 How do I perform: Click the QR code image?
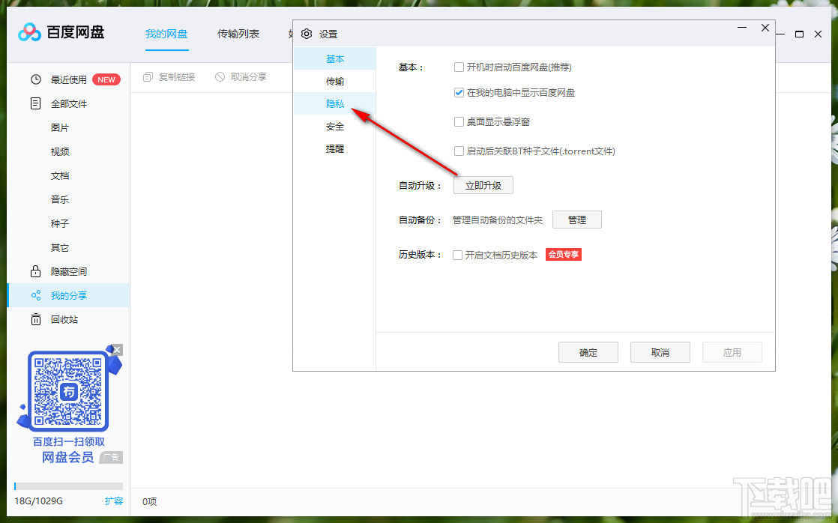(68, 392)
